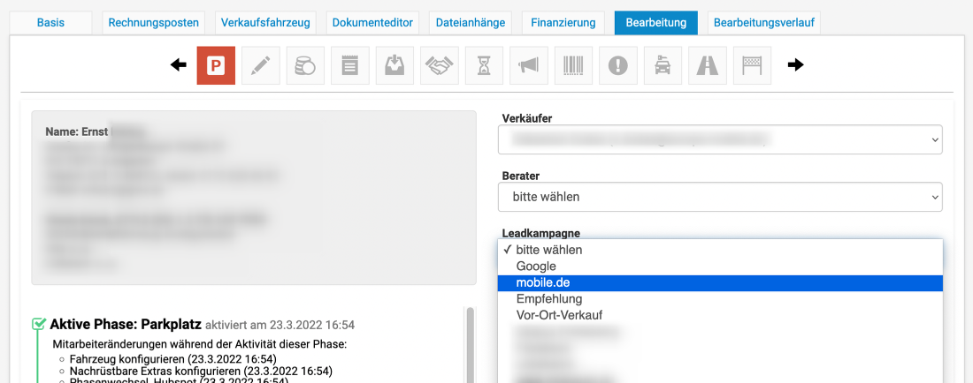Screen dimensions: 973x383
Task: Select the barcode phase icon
Action: coord(573,65)
